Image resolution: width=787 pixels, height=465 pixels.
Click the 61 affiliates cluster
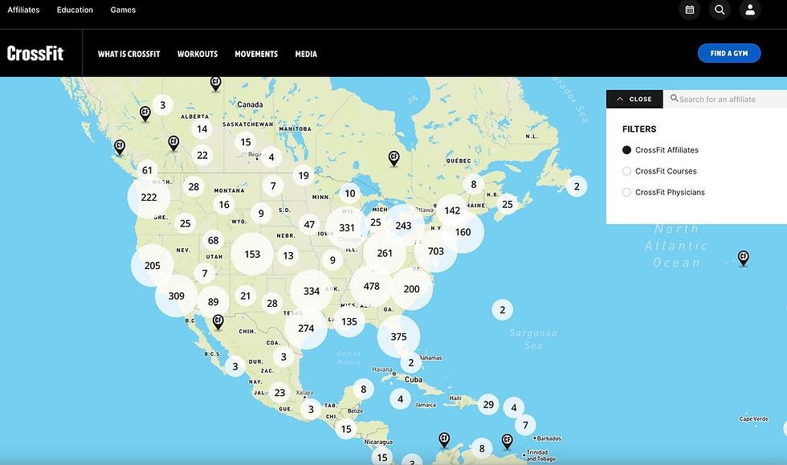coord(147,170)
